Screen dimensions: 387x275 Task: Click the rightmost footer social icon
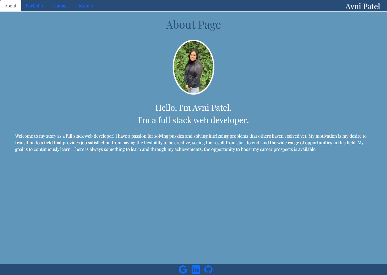(208, 269)
